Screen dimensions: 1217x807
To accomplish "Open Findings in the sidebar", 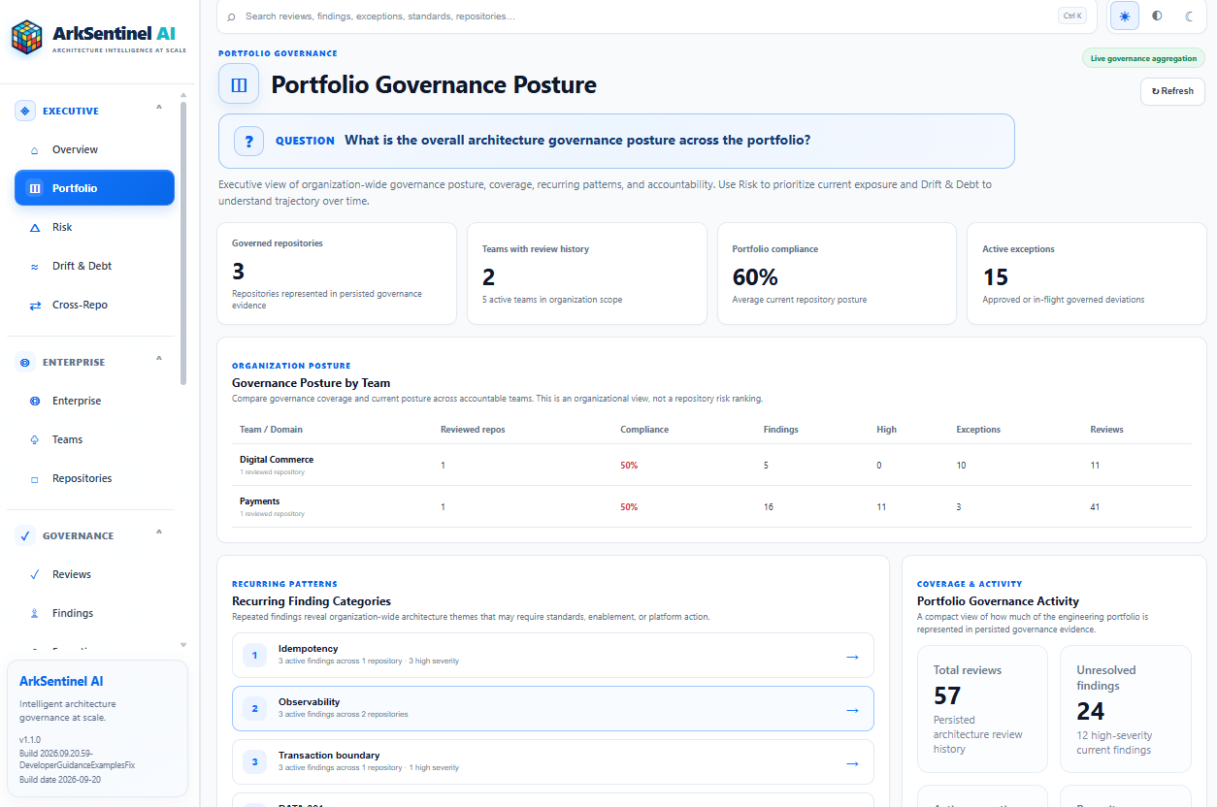I will tap(94, 613).
